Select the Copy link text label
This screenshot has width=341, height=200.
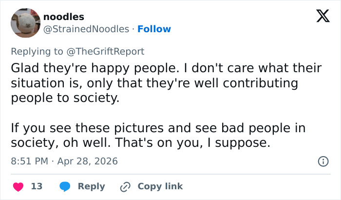point(160,186)
